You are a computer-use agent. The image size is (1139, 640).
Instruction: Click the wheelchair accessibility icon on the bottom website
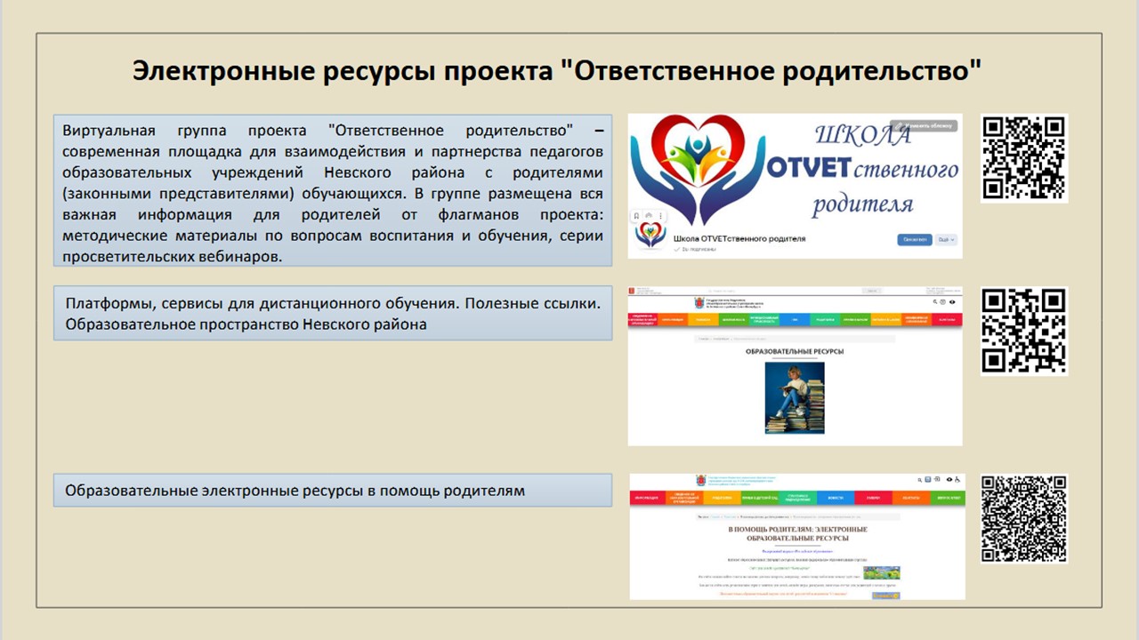click(x=958, y=480)
